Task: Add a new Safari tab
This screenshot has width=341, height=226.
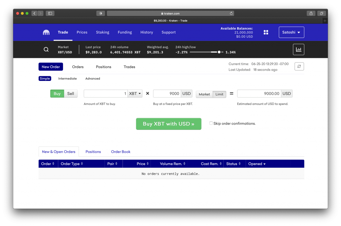Action: coord(325,21)
